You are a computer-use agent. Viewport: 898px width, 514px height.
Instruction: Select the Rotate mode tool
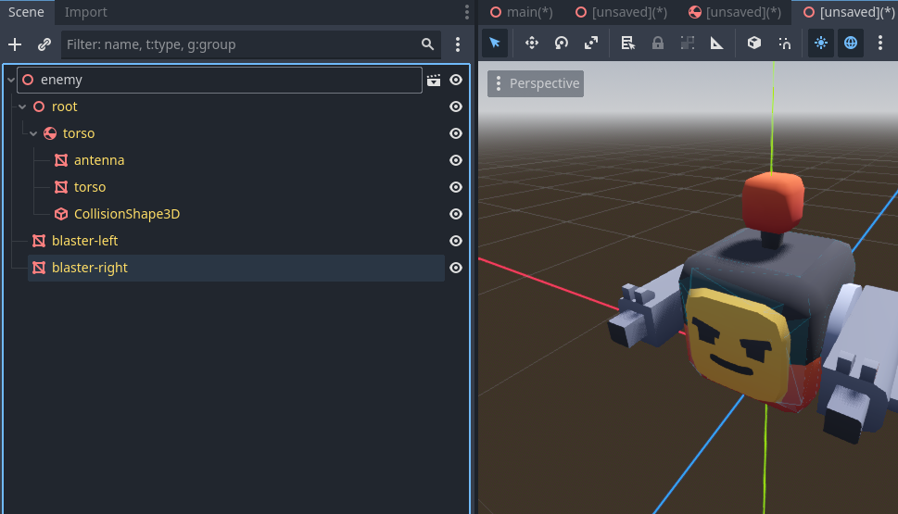[x=562, y=43]
